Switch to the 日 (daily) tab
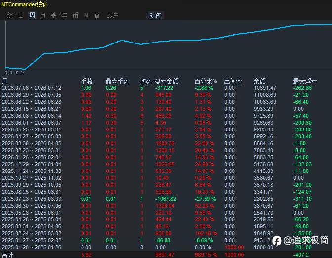 (21, 15)
